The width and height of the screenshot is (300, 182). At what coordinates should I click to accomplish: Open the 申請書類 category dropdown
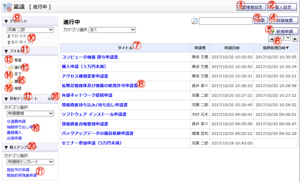click(x=30, y=113)
